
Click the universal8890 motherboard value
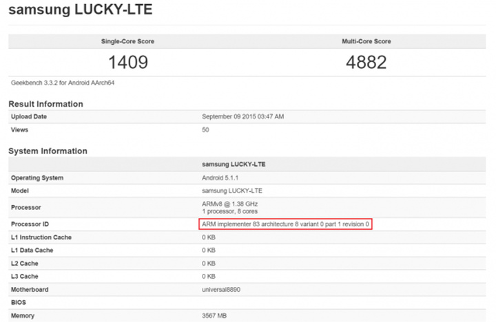click(x=222, y=290)
